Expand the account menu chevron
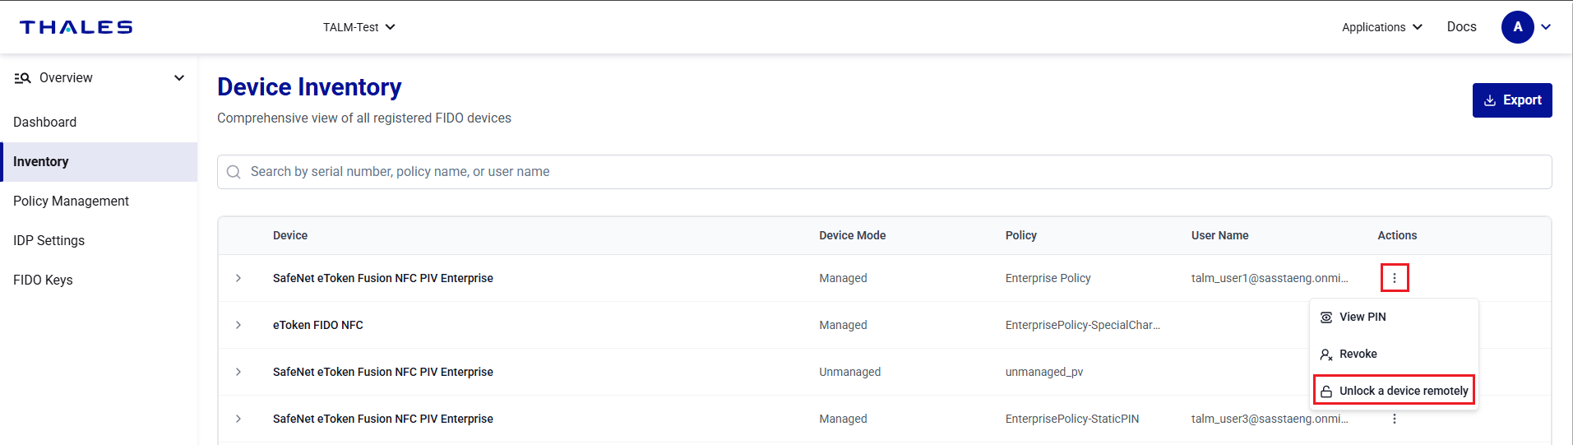1573x445 pixels. coord(1546,27)
